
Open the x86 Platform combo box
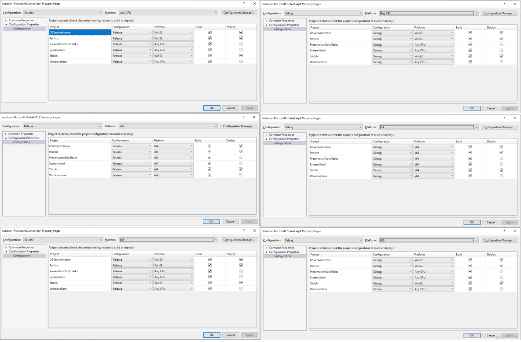coord(167,240)
